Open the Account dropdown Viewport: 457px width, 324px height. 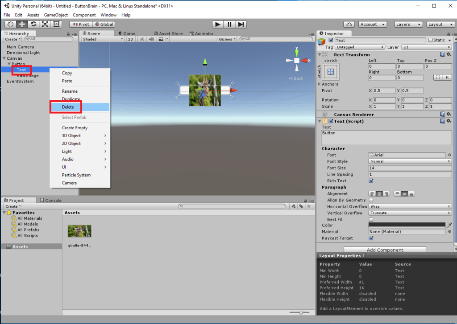373,25
